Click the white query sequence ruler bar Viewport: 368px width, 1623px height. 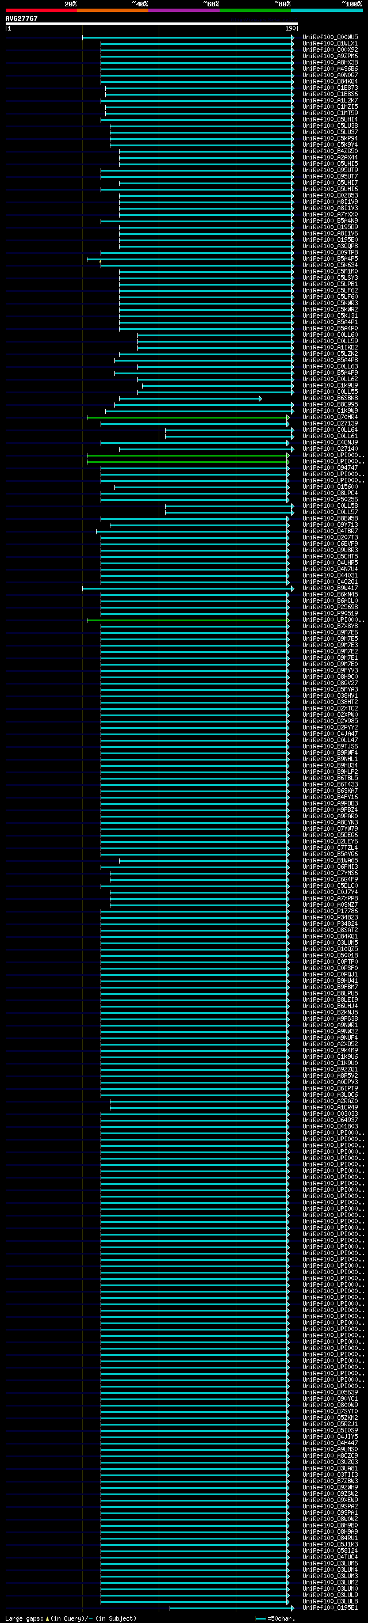[x=152, y=24]
